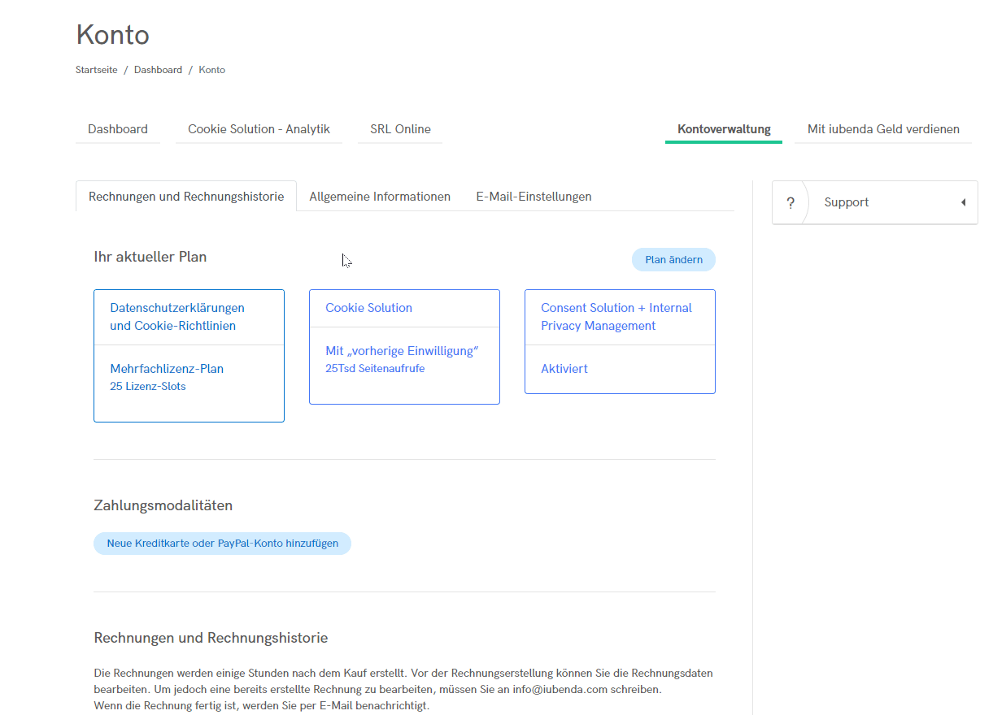Image resolution: width=993 pixels, height=715 pixels.
Task: Click Dashboard breadcrumb link
Action: pyautogui.click(x=158, y=70)
